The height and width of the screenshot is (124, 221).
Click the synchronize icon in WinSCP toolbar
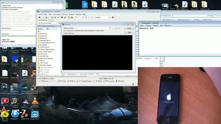coord(58,18)
